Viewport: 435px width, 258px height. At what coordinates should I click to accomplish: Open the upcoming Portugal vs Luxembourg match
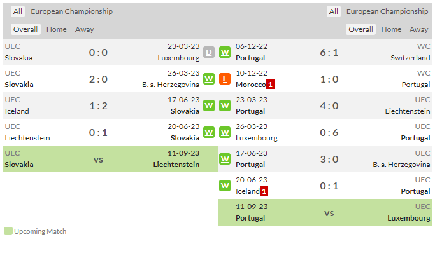coord(325,212)
